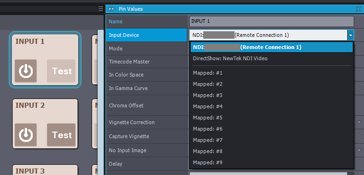
Task: Select the Chroma Offset property label
Action: pos(126,105)
